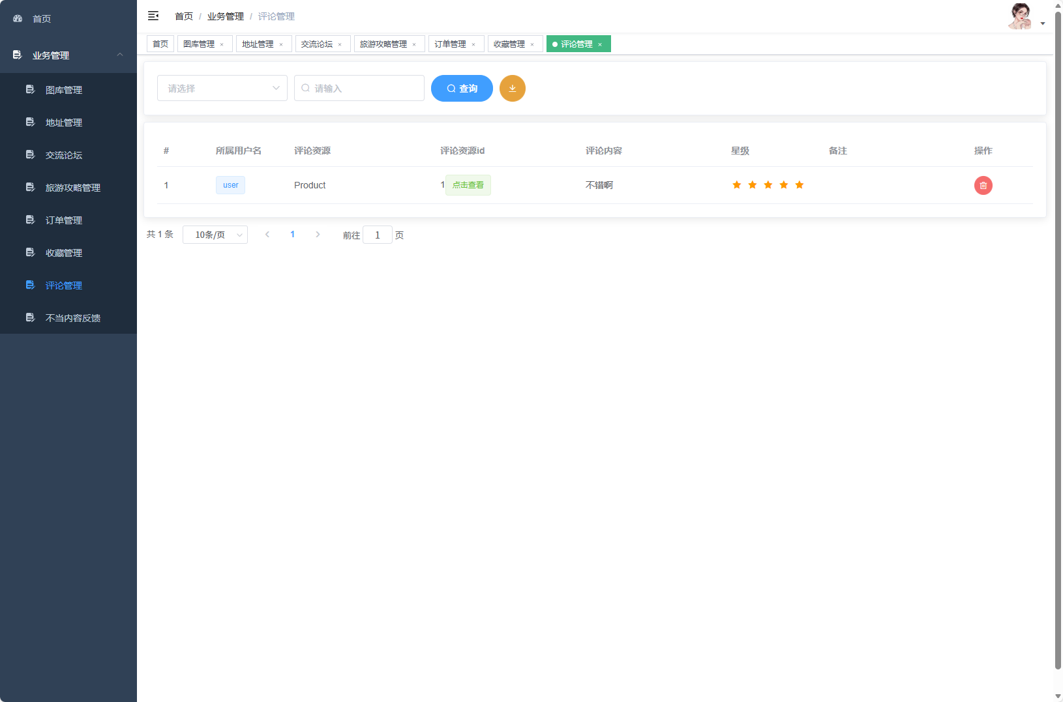Open 图库管理 from the sidebar

[x=63, y=89]
